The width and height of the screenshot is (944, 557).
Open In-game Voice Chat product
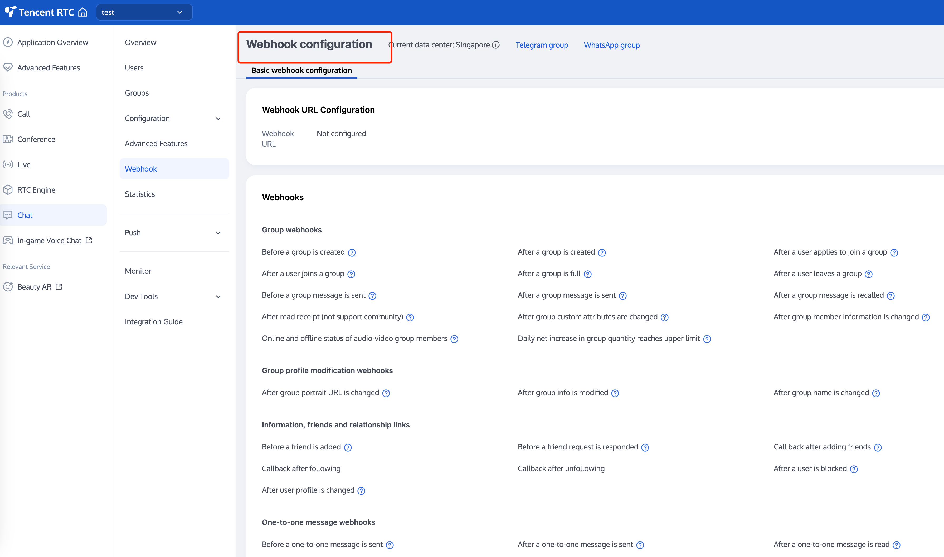tap(49, 241)
